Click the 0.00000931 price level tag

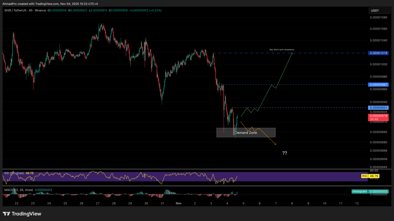click(379, 107)
